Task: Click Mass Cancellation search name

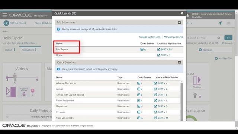Action: point(65,118)
